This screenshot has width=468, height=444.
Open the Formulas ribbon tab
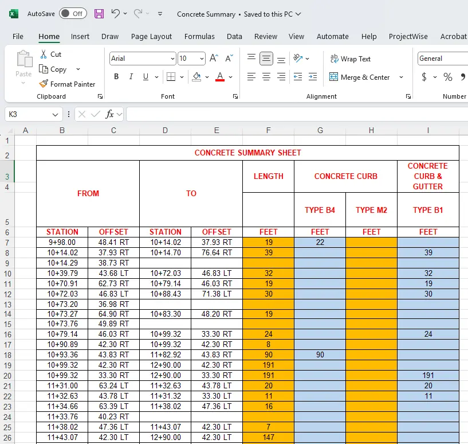tap(199, 36)
